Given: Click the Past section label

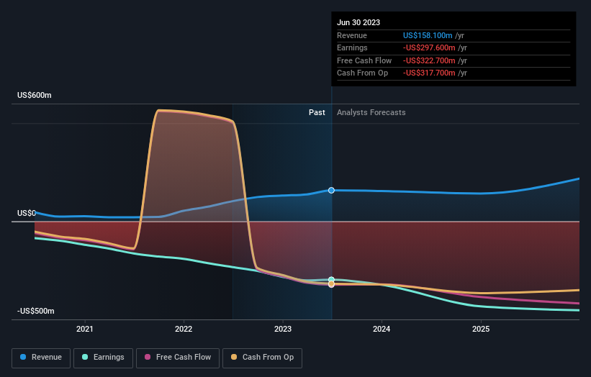Looking at the screenshot, I should coord(317,112).
